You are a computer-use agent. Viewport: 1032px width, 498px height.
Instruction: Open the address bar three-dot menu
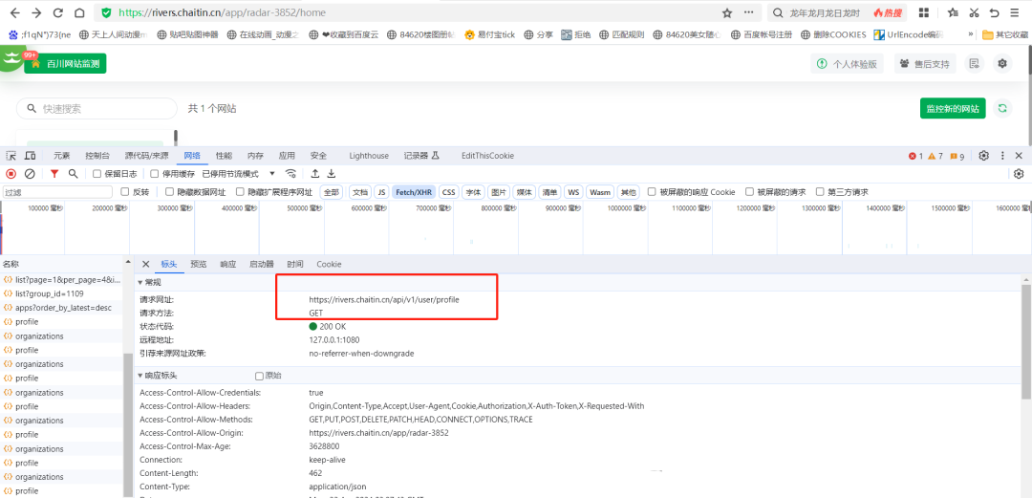point(748,12)
